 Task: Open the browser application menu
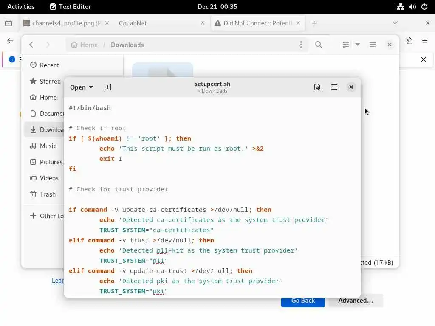point(425,41)
